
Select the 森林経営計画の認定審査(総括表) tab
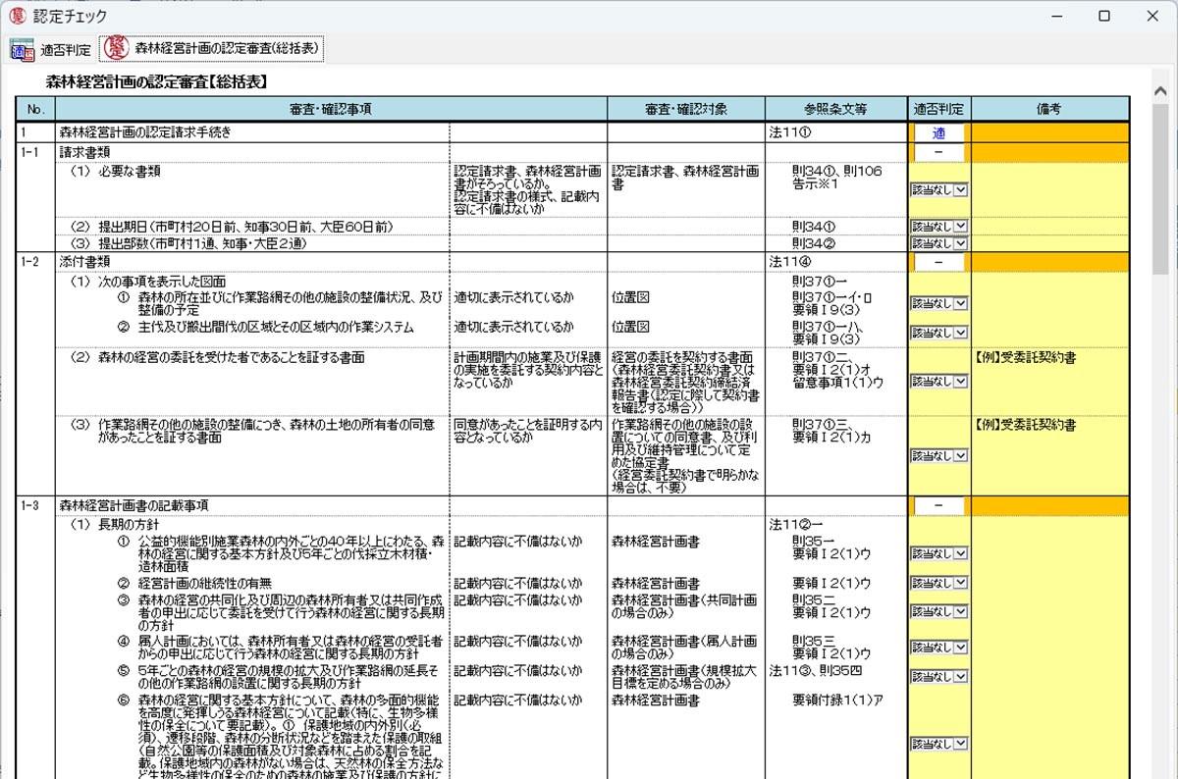211,48
